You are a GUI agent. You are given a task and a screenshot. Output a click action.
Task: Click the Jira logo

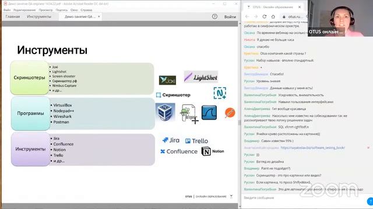[171, 140]
